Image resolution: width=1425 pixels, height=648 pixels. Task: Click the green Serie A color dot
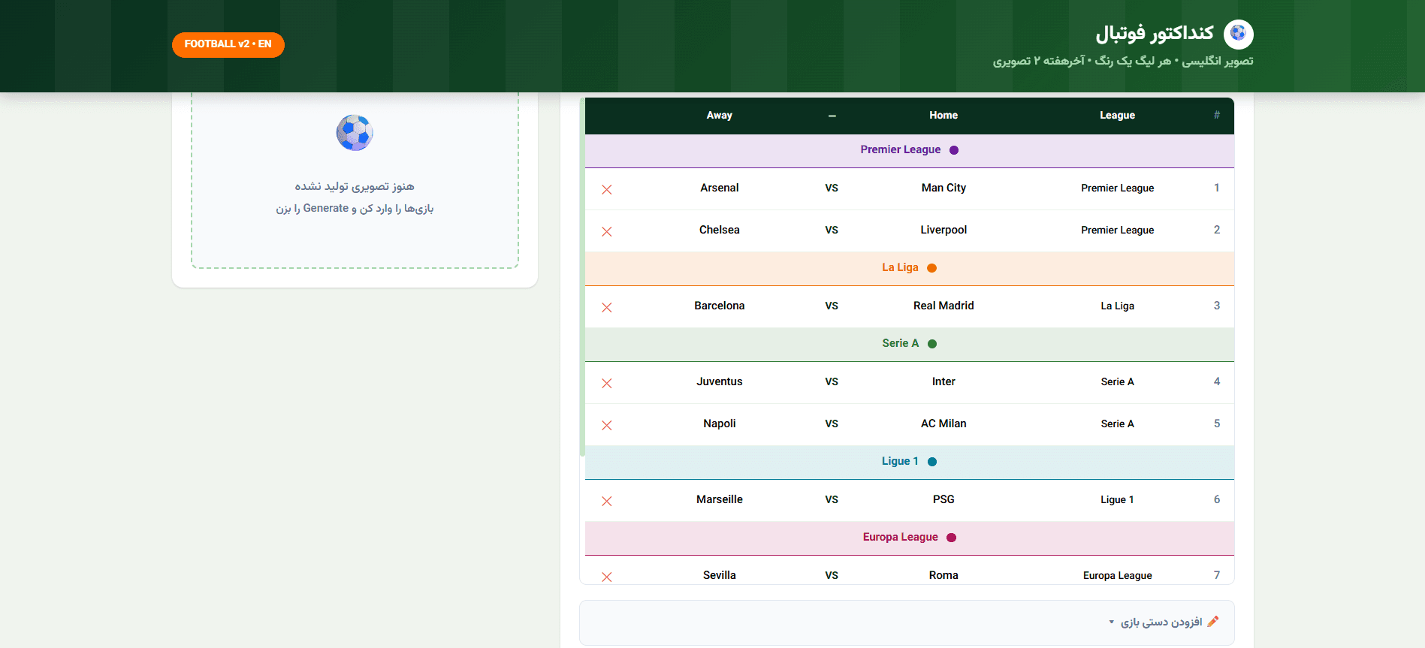click(932, 344)
